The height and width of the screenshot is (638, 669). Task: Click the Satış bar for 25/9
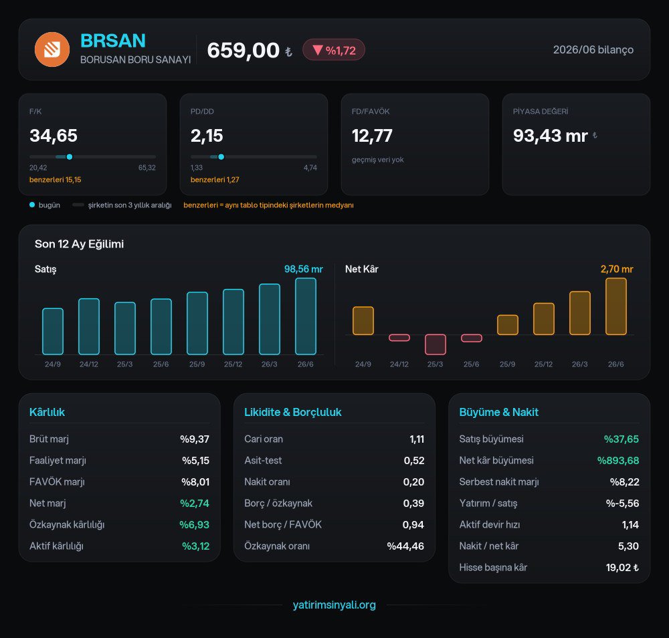[x=197, y=323]
